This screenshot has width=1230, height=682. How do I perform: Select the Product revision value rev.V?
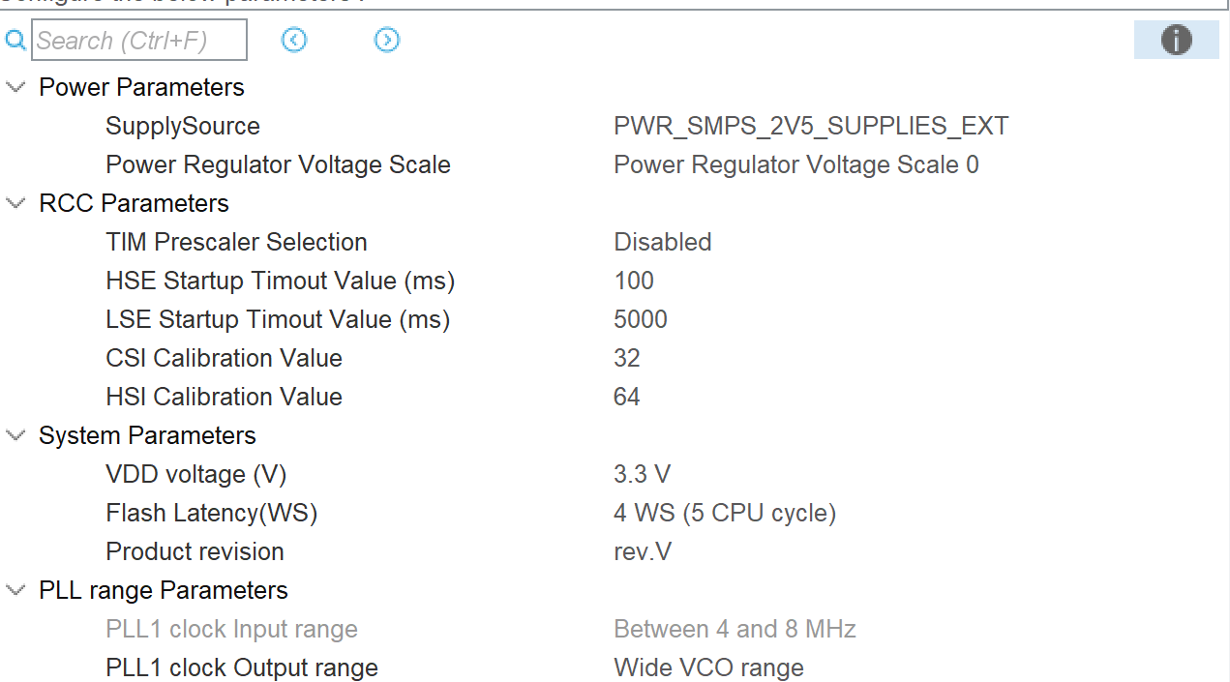pos(643,551)
